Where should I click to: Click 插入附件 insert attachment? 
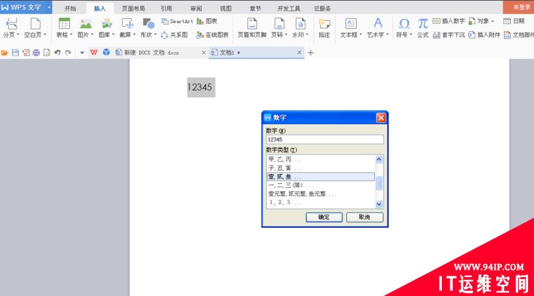pos(484,35)
